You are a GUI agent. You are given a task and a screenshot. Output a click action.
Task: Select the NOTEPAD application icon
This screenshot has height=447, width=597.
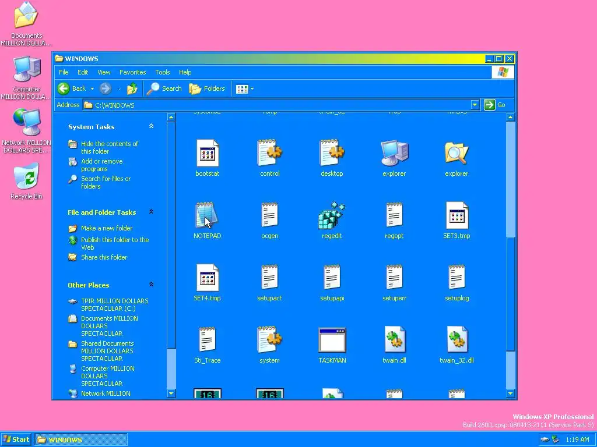(207, 215)
